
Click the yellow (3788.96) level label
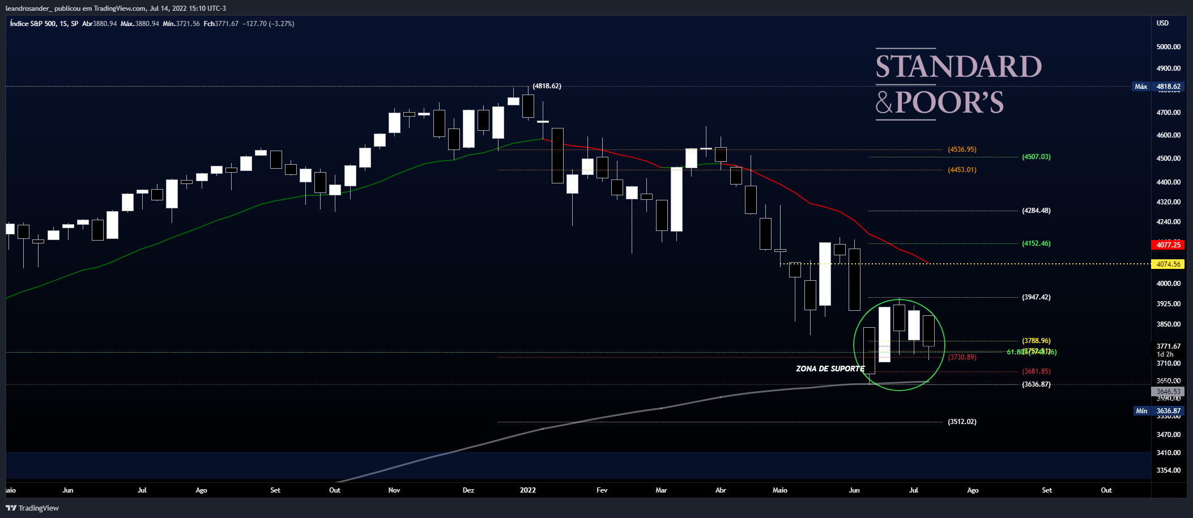point(1036,341)
